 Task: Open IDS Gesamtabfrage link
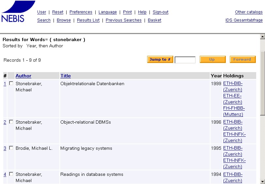244,20
